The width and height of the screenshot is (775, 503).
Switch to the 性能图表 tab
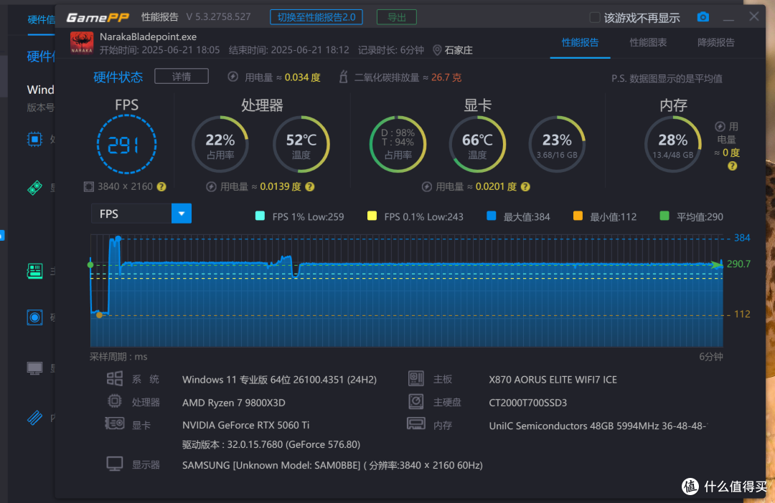(648, 42)
